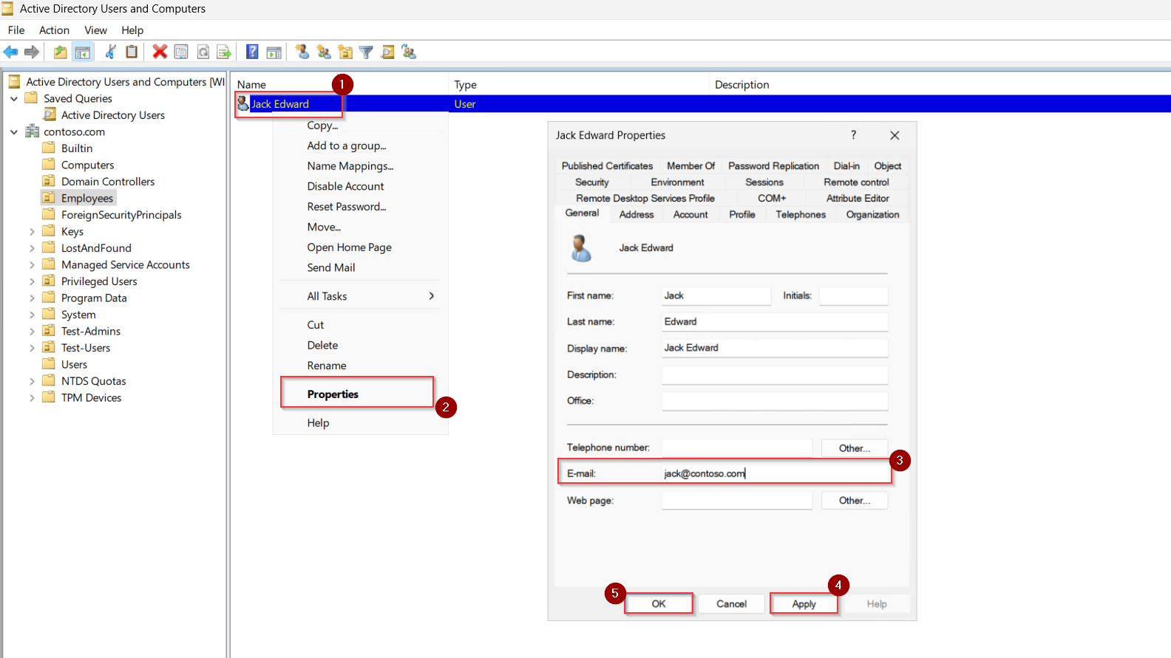Click the Filter funnel toolbar icon
This screenshot has height=658, width=1171.
[x=366, y=52]
